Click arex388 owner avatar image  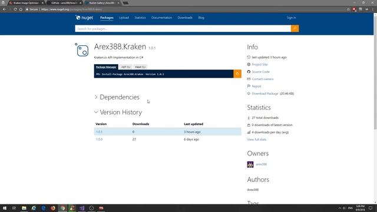tap(250, 164)
